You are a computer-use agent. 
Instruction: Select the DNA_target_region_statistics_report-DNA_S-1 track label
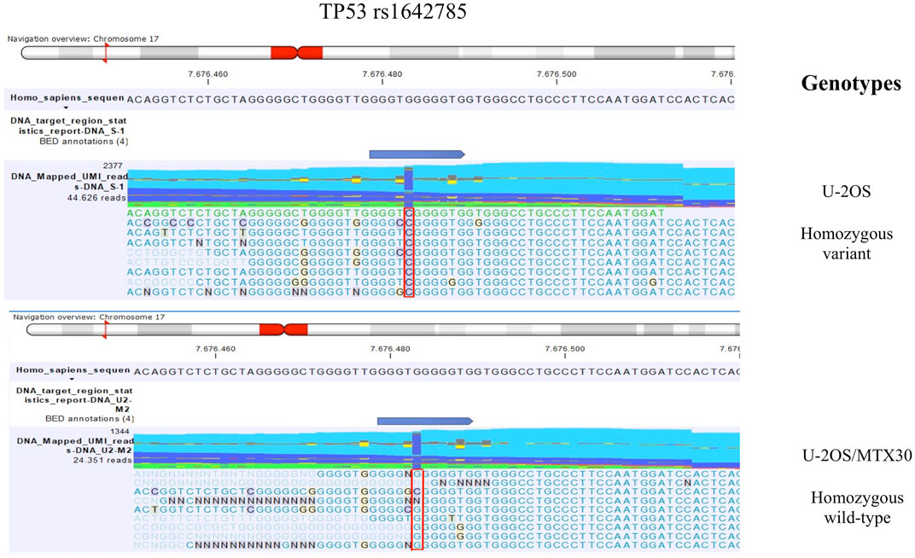68,126
